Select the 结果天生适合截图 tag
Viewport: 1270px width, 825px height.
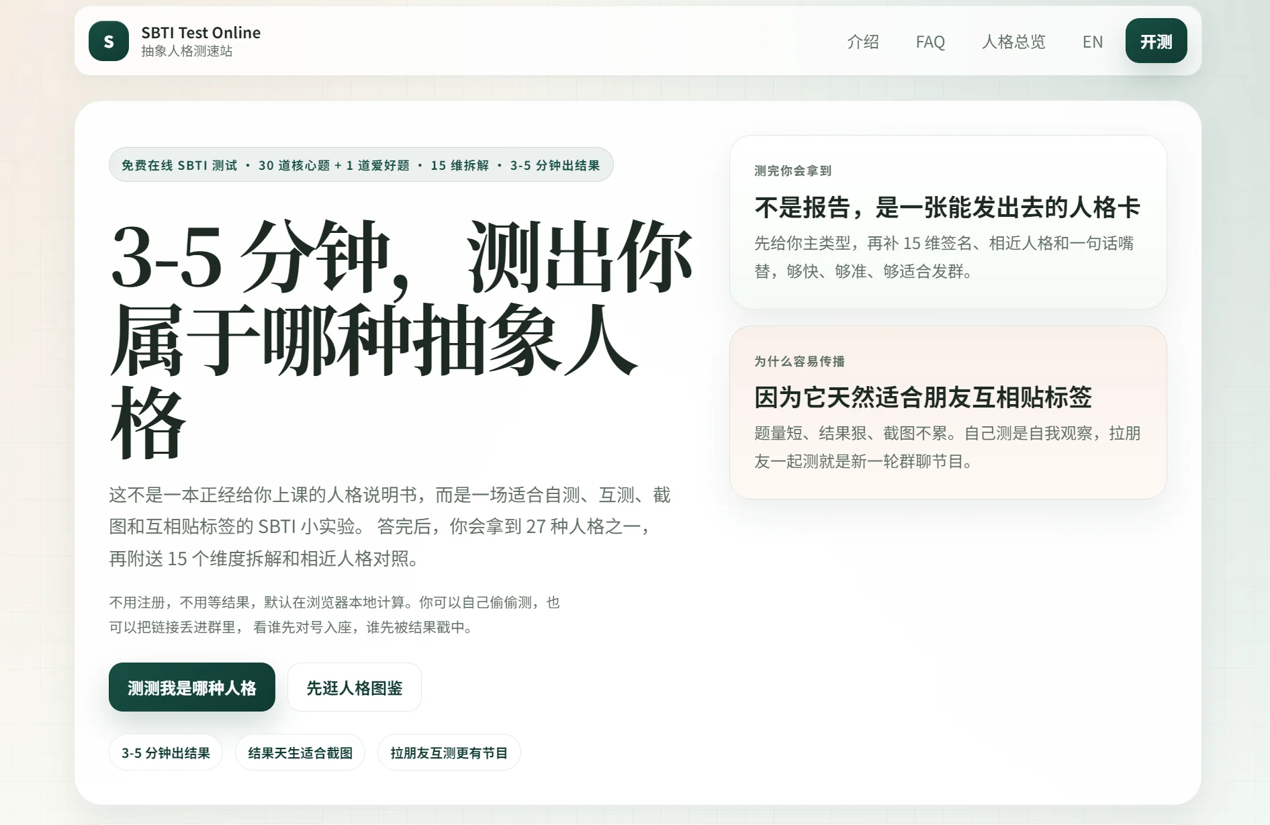coord(300,753)
